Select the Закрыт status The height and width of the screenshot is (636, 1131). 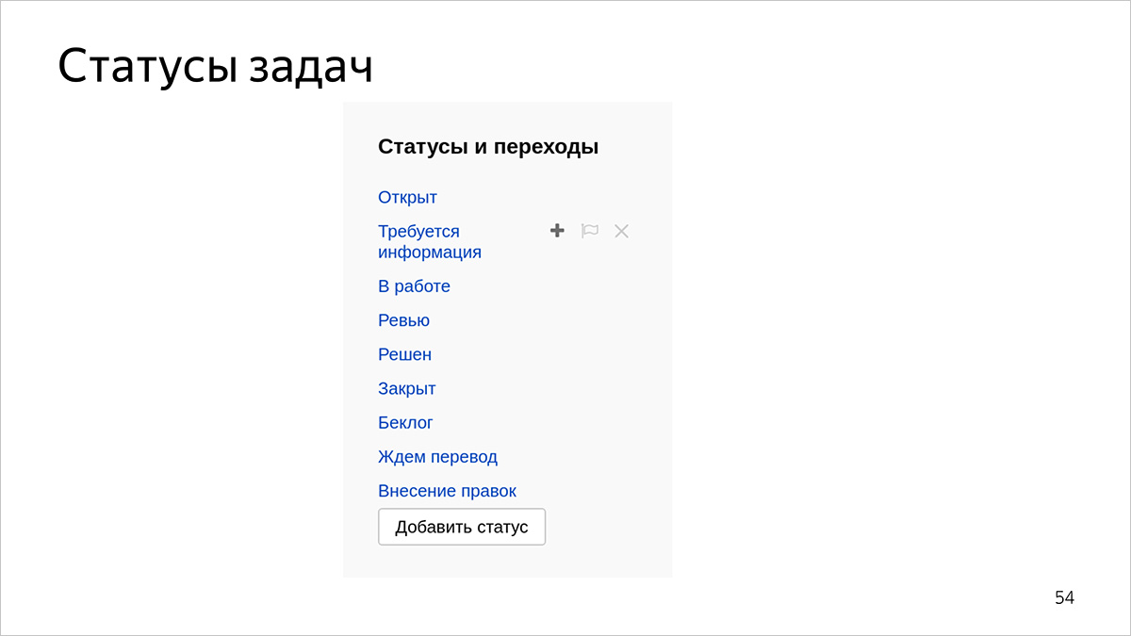tap(406, 388)
